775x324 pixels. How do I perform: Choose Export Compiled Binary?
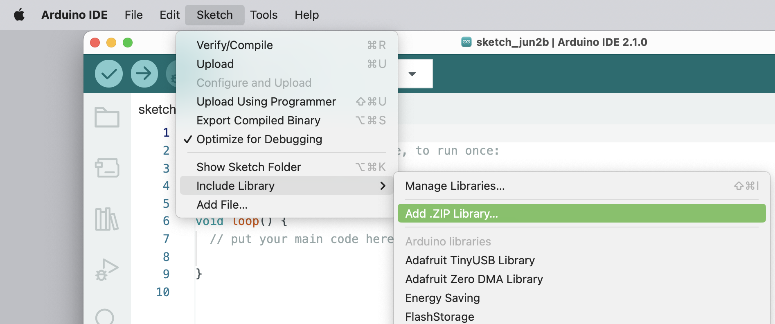click(286, 120)
